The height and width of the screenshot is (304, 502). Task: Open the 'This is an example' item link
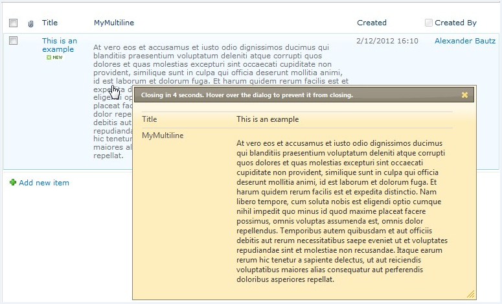click(x=59, y=45)
